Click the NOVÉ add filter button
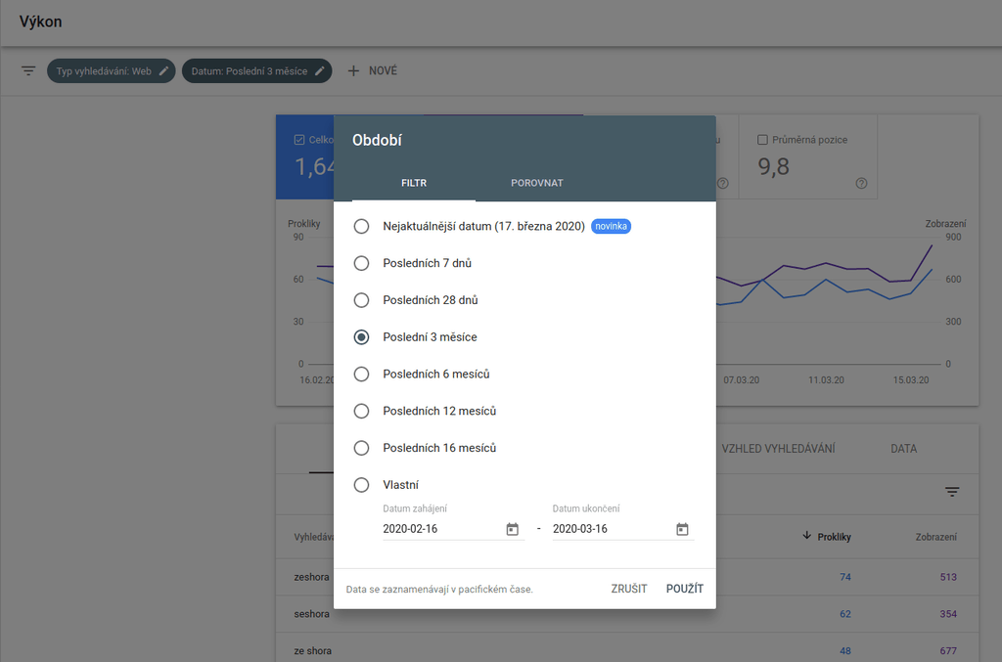Viewport: 1002px width, 662px height. (373, 70)
